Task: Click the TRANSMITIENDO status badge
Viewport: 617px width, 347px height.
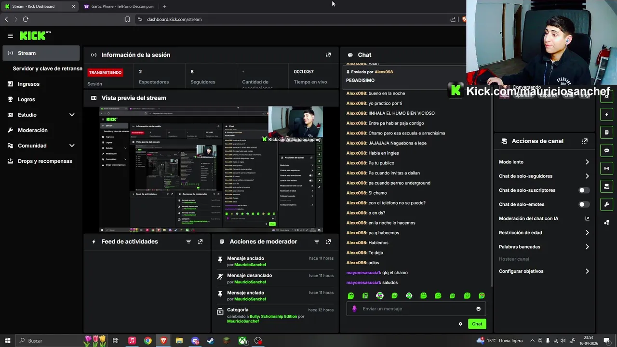Action: pyautogui.click(x=105, y=72)
